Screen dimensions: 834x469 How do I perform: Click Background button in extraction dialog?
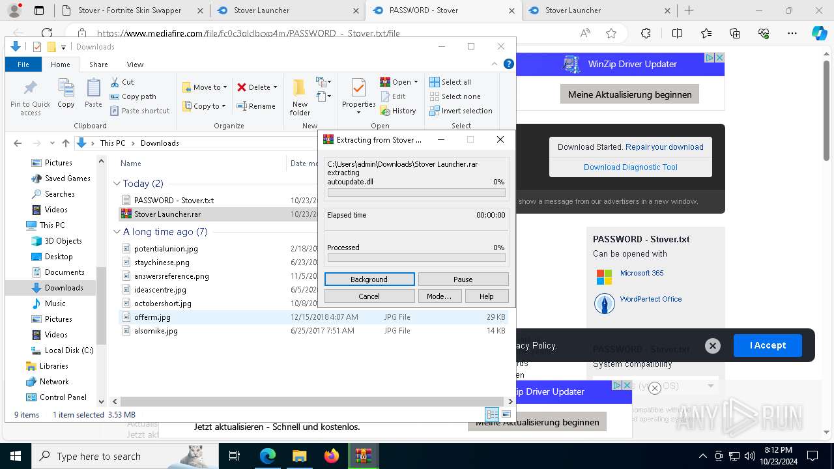pyautogui.click(x=369, y=279)
